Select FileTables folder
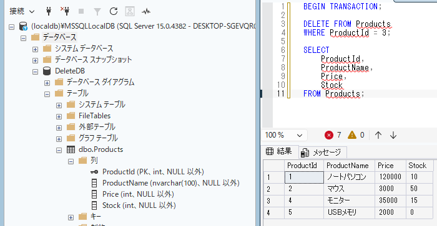This screenshot has width=437, height=226. pos(94,116)
